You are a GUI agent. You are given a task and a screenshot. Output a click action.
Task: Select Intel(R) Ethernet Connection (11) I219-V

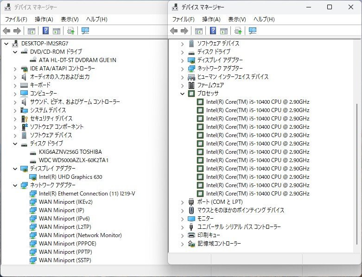(x=87, y=194)
